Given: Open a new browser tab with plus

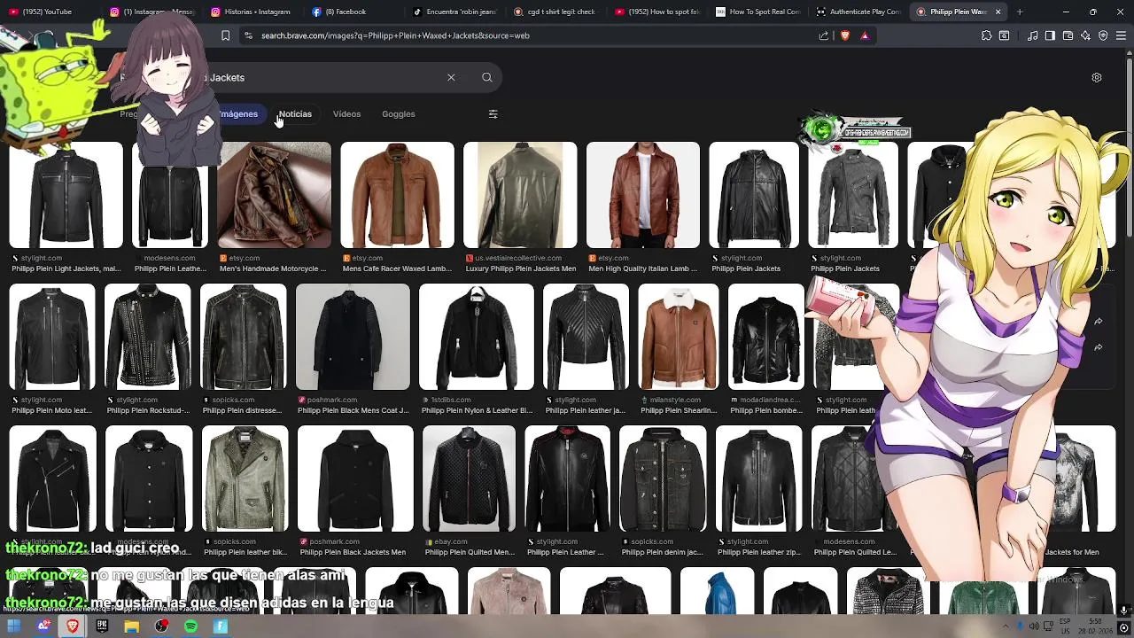Looking at the screenshot, I should [1019, 12].
